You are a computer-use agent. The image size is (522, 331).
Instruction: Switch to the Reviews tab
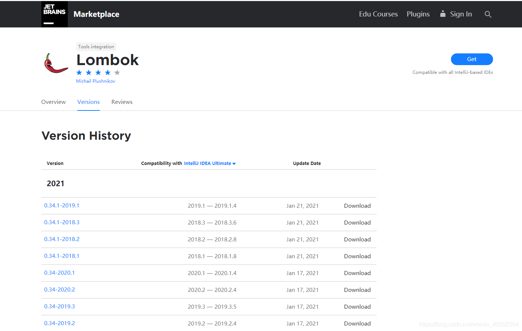[x=122, y=102]
